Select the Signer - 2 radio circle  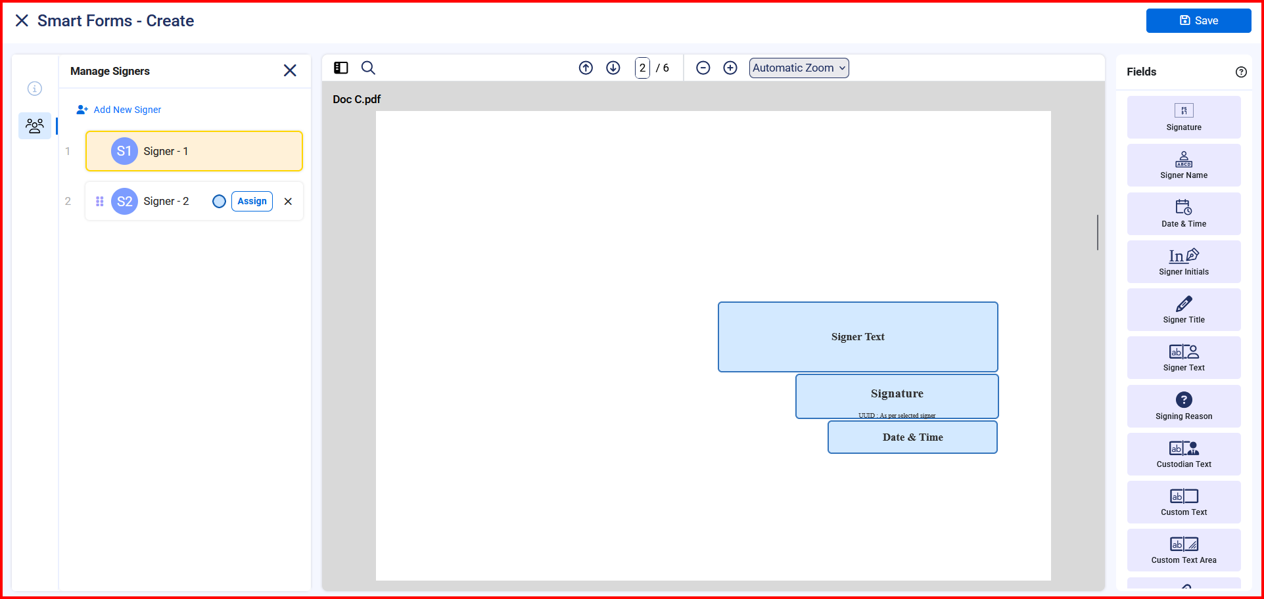pos(220,202)
